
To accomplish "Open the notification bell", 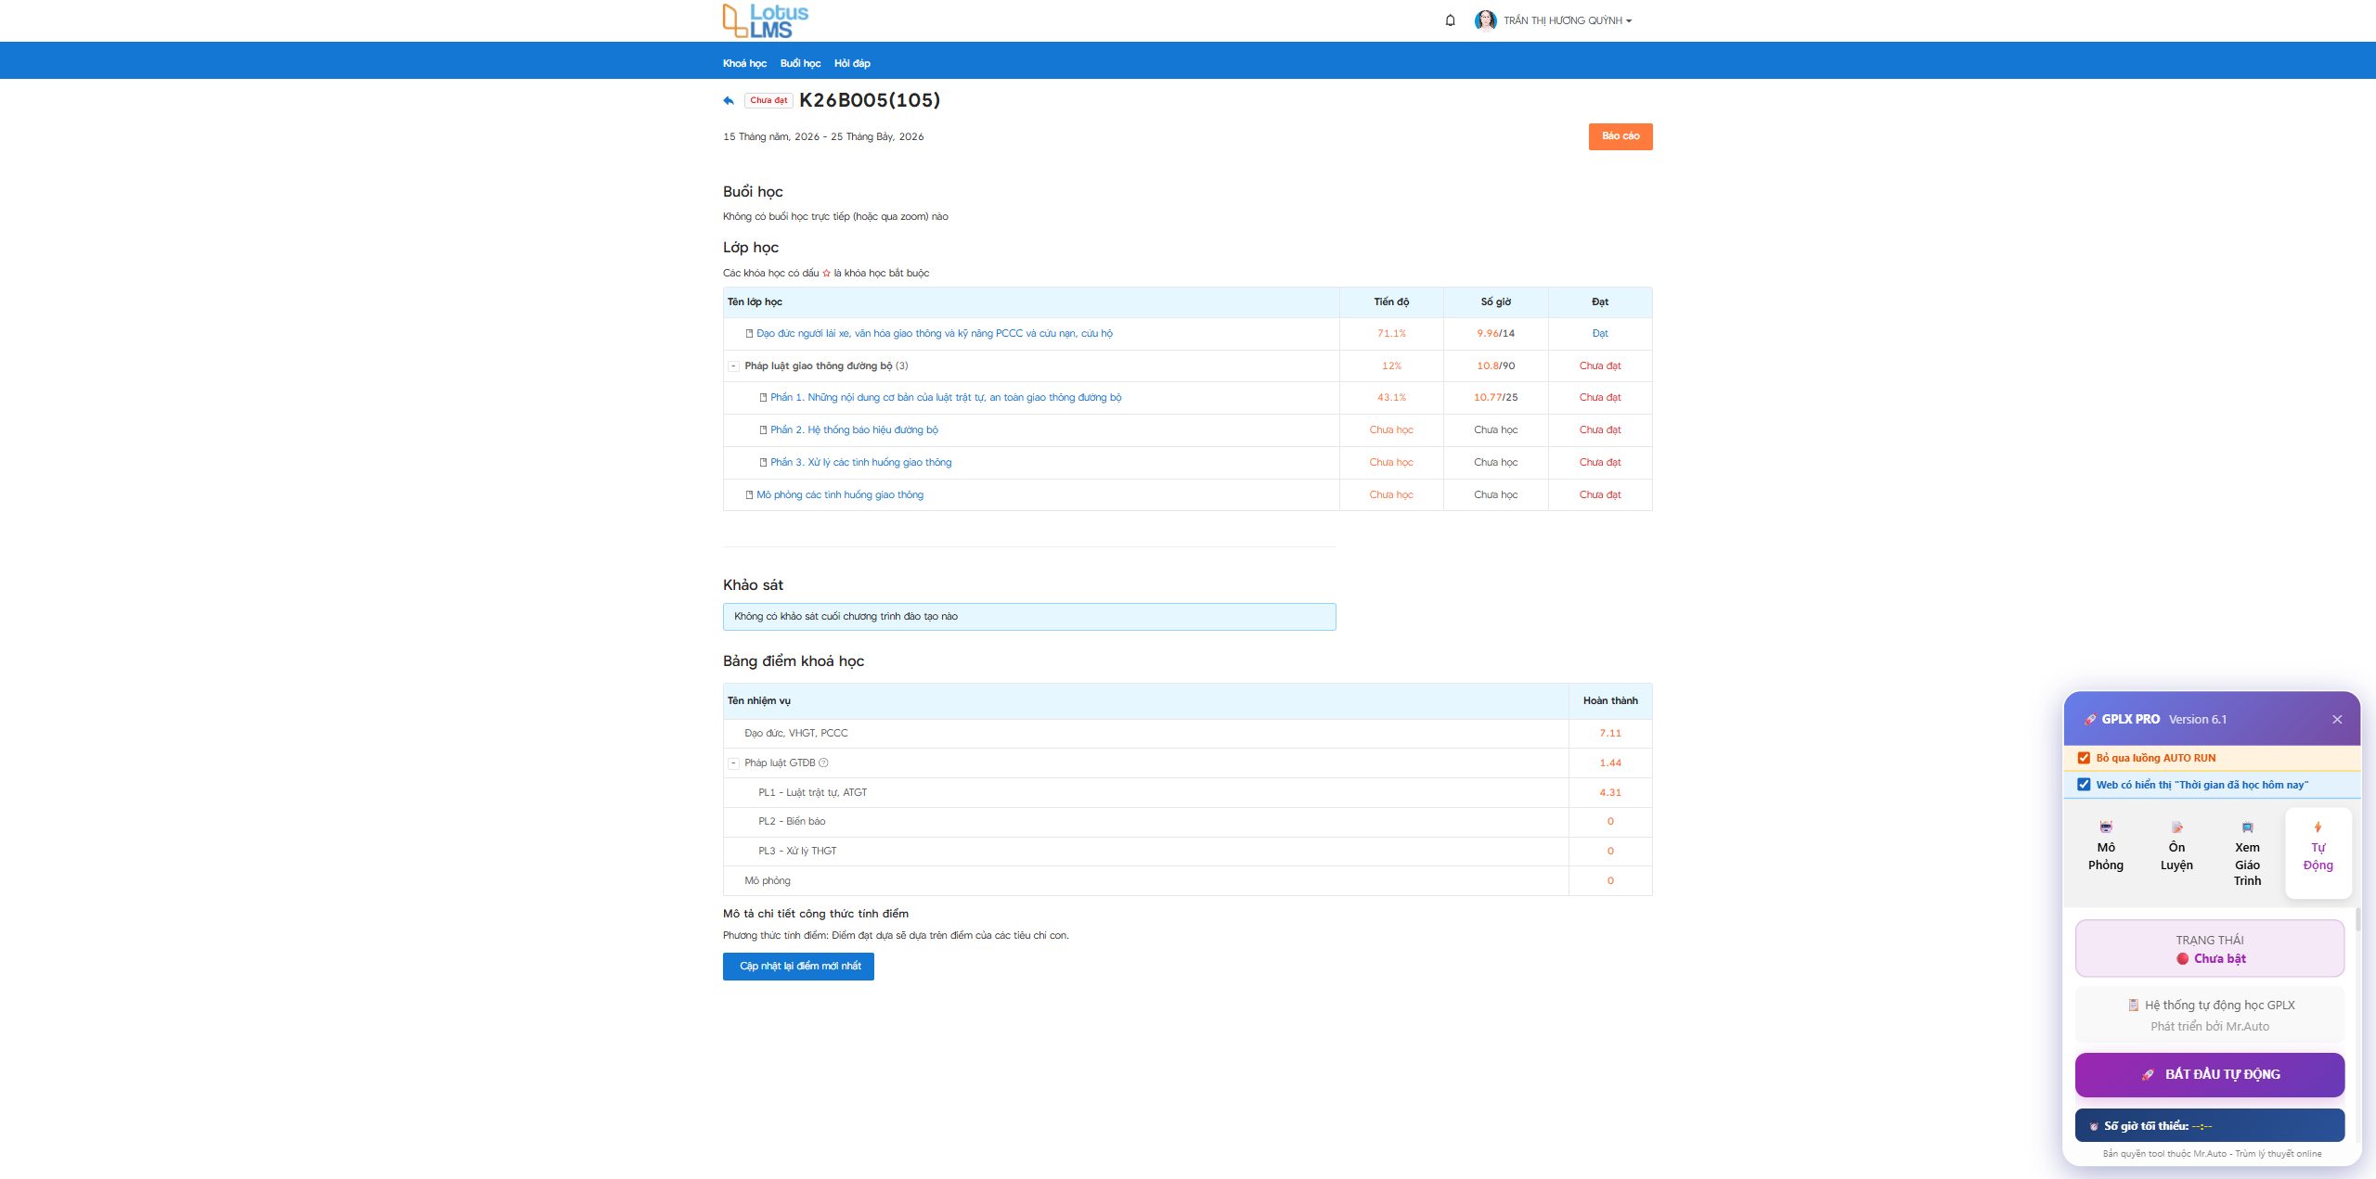I will (1450, 20).
